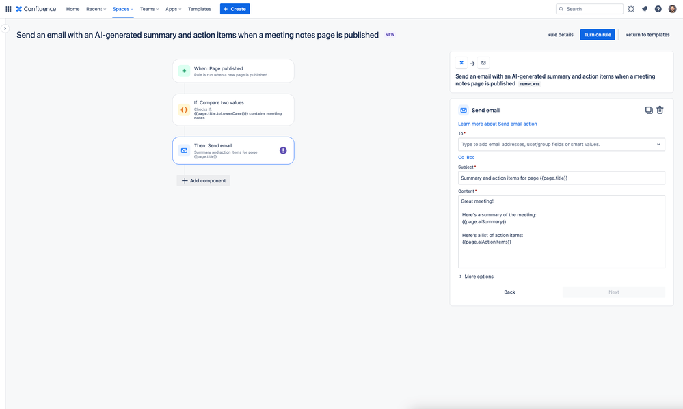Open the Teams menu
683x409 pixels.
(x=150, y=9)
